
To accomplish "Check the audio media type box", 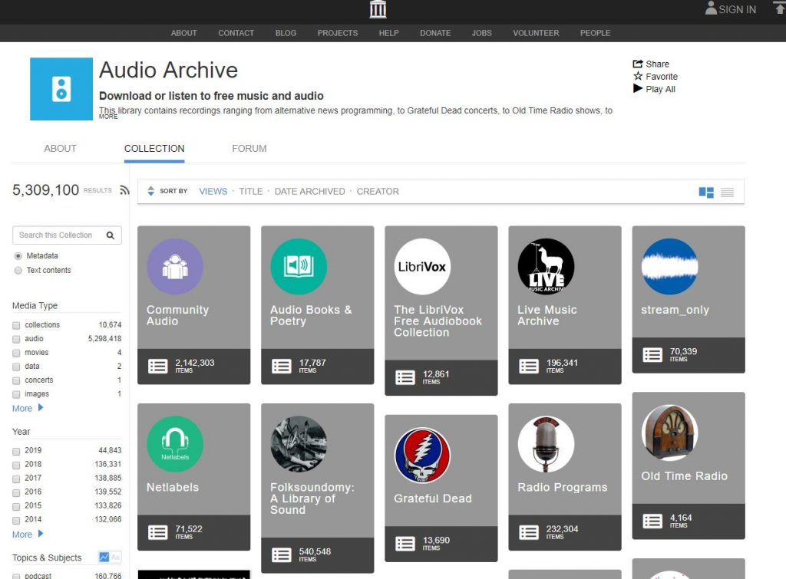I will (17, 339).
